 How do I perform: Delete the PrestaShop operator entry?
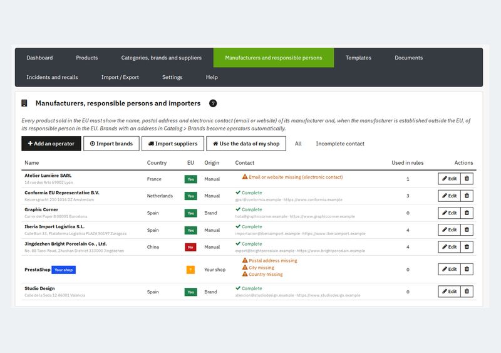467,269
